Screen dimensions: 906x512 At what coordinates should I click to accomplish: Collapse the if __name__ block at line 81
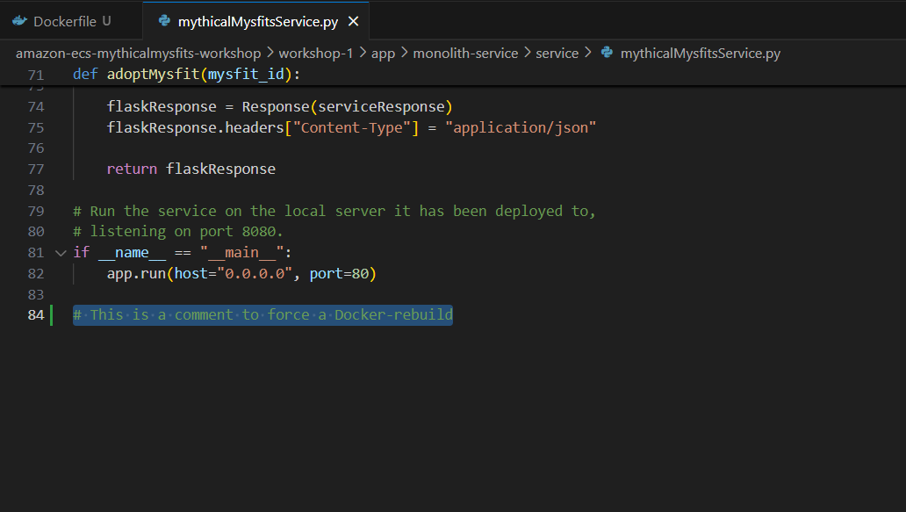(61, 253)
